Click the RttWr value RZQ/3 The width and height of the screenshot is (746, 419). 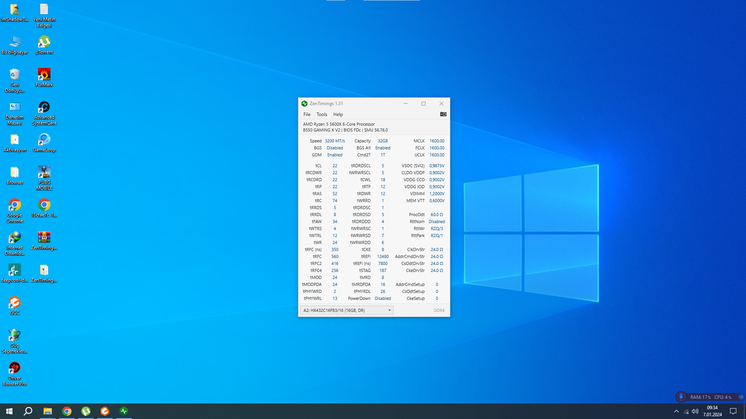pyautogui.click(x=437, y=229)
